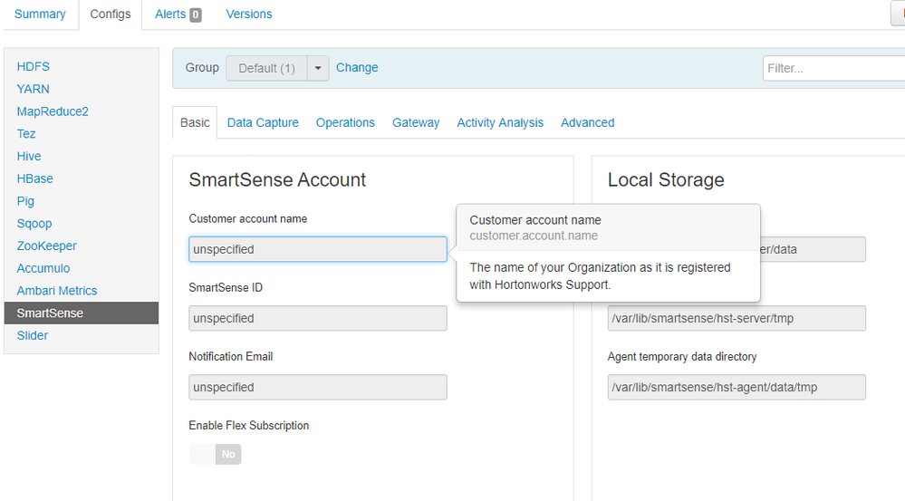Viewport: 905px width, 501px height.
Task: Click the Change group link
Action: (357, 68)
